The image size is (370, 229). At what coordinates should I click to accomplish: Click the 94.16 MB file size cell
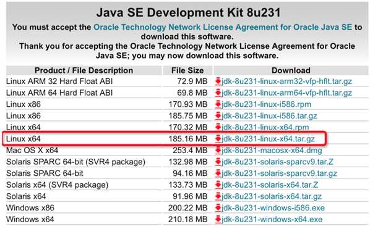[190, 173]
